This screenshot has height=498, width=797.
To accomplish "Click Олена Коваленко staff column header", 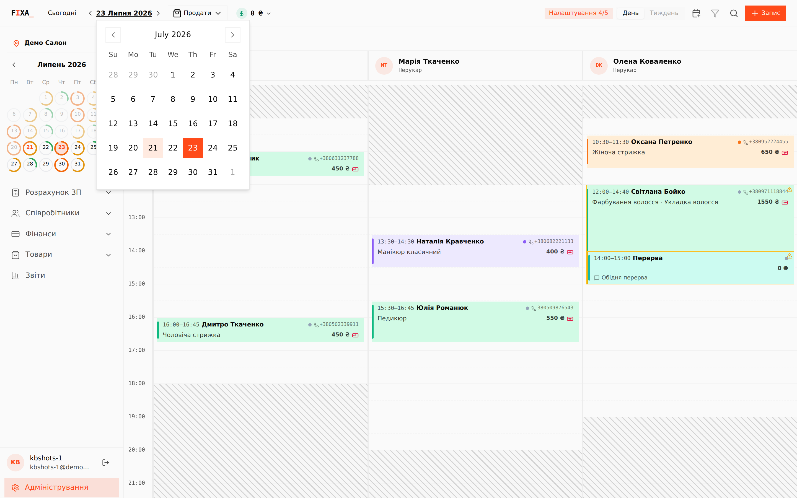I will [x=690, y=66].
